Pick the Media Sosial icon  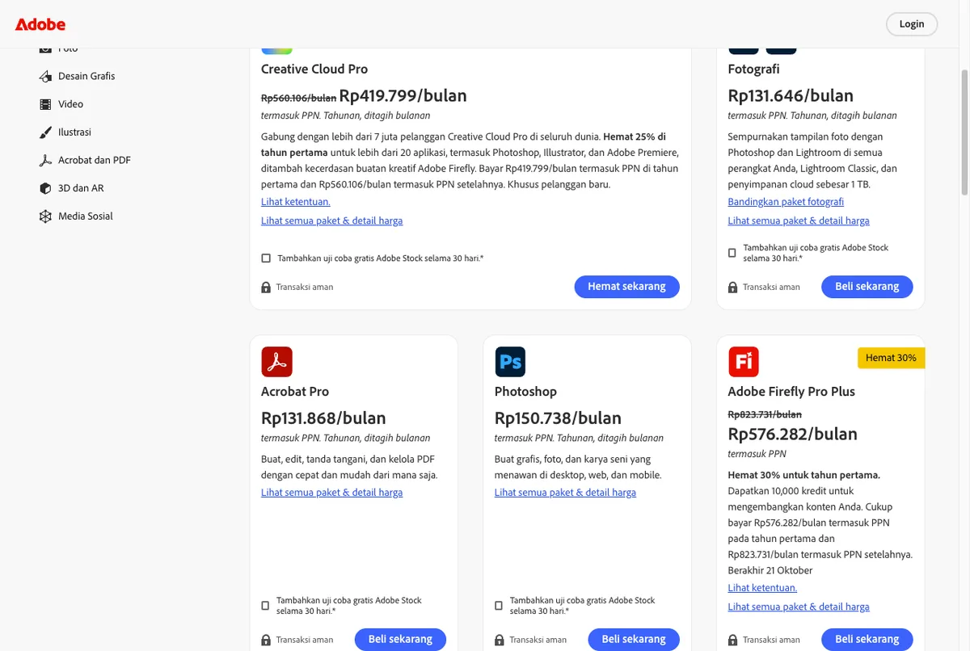pos(45,216)
